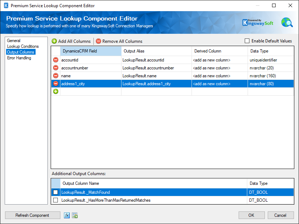This screenshot has height=224, width=299.
Task: Click the red remove icon for name row
Action: coord(56,76)
